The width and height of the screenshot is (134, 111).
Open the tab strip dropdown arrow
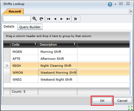131,11
